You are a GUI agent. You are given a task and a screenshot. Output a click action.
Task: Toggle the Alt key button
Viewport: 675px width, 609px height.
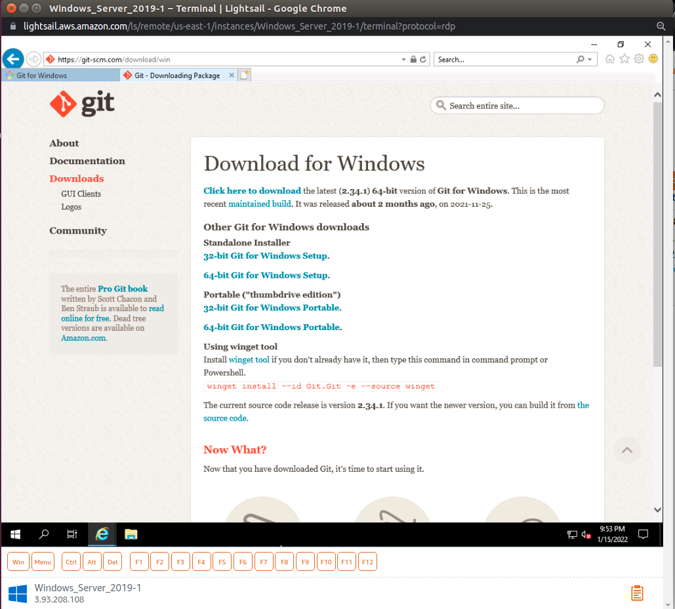pos(92,562)
